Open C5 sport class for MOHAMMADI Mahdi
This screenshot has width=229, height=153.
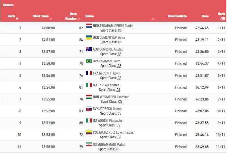(x=118, y=149)
